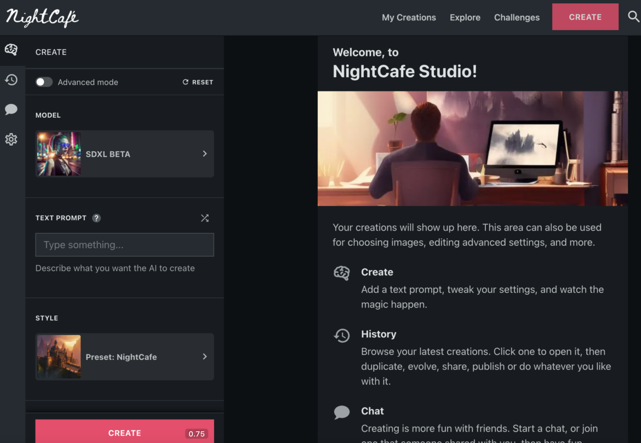Click the RESET button

click(x=198, y=82)
